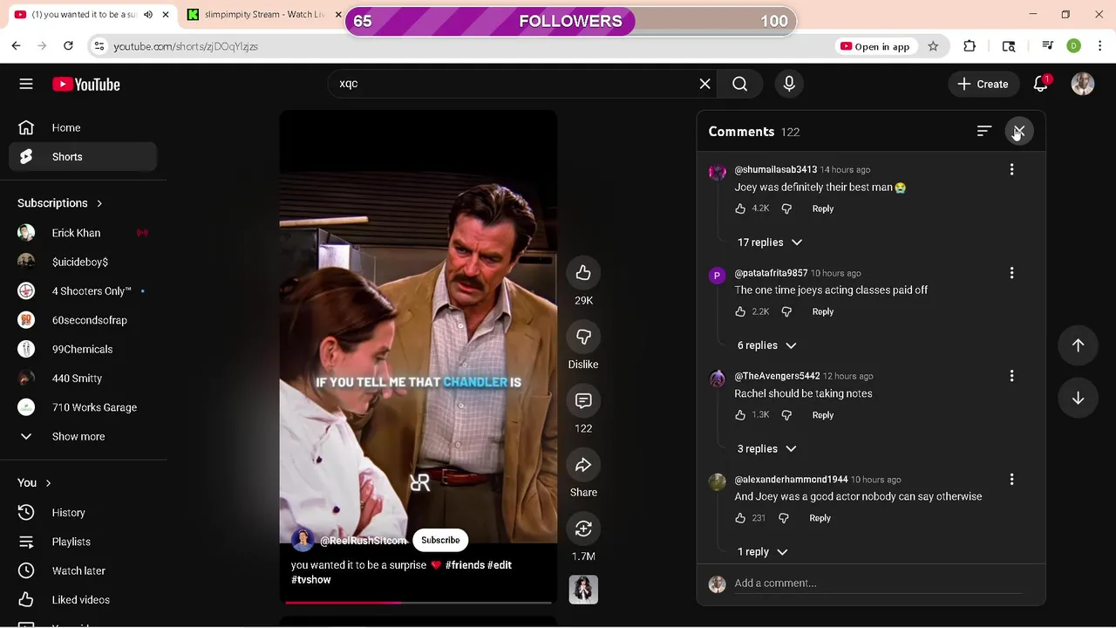Click Open in app in address bar
This screenshot has width=1116, height=628.
pos(874,46)
